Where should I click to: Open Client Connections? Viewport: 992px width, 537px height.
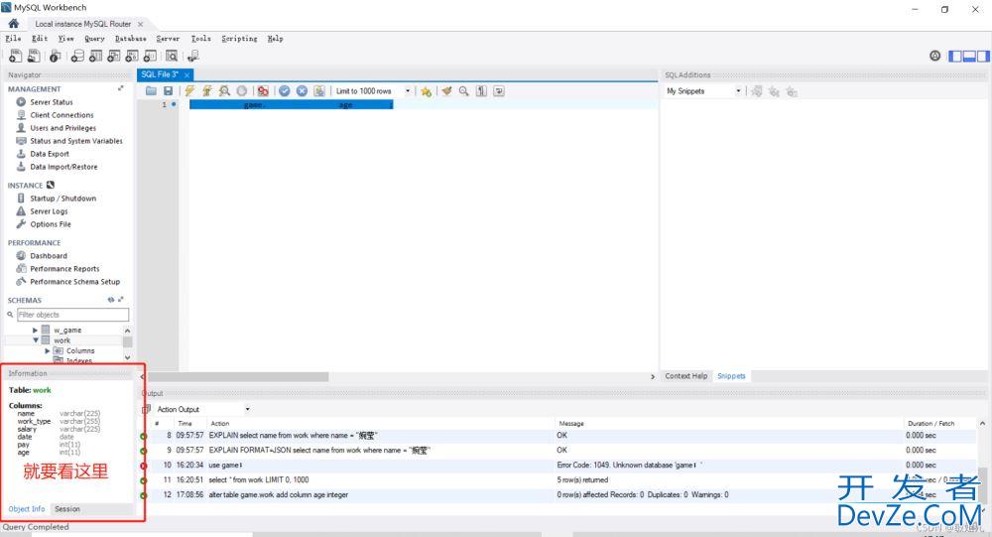(x=62, y=115)
